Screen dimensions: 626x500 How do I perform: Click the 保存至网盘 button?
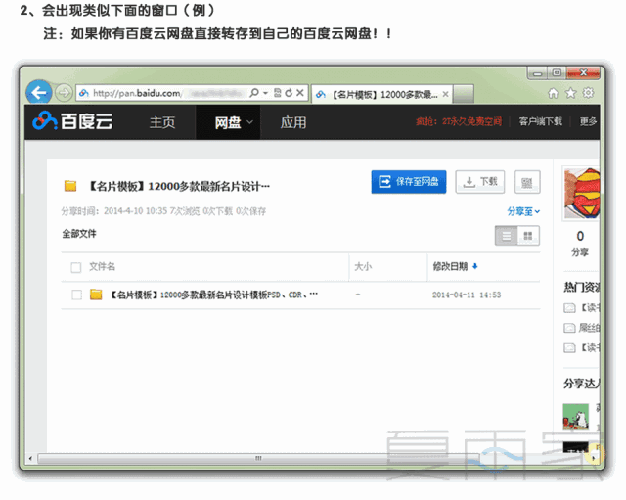coord(409,182)
